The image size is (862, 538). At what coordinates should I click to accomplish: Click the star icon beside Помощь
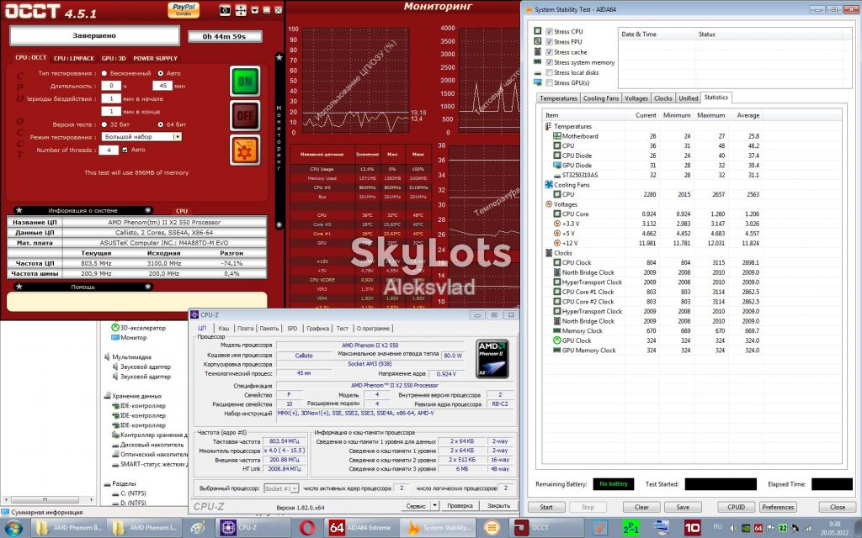(x=19, y=287)
